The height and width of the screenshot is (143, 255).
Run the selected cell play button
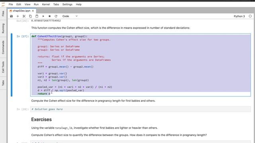pyautogui.click(x=43, y=16)
